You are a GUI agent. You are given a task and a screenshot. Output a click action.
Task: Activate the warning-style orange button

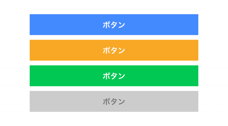pyautogui.click(x=114, y=50)
